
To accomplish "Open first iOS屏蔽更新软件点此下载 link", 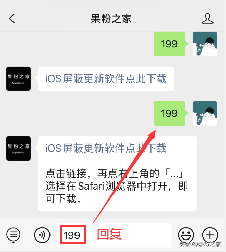I will [x=106, y=78].
